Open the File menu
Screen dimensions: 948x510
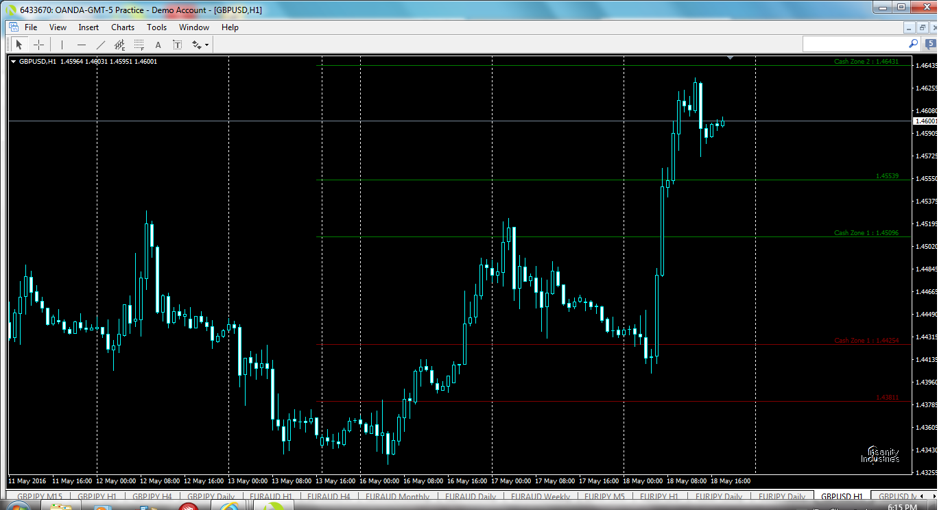[x=31, y=27]
